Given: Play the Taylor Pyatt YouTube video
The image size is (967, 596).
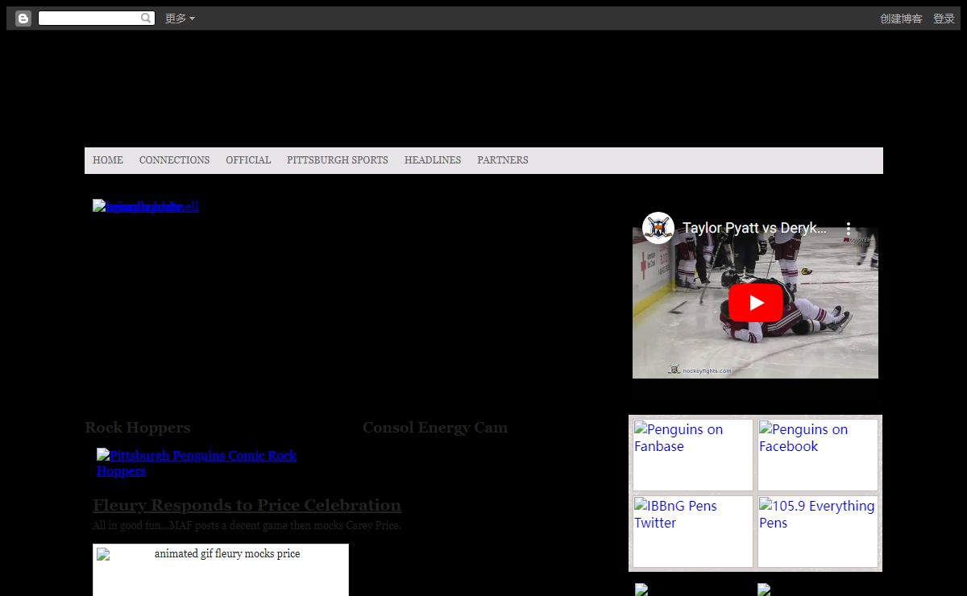Looking at the screenshot, I should click(756, 303).
